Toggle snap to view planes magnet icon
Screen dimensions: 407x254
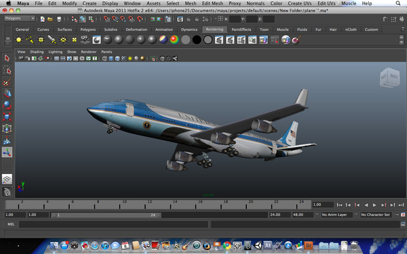coord(132,19)
